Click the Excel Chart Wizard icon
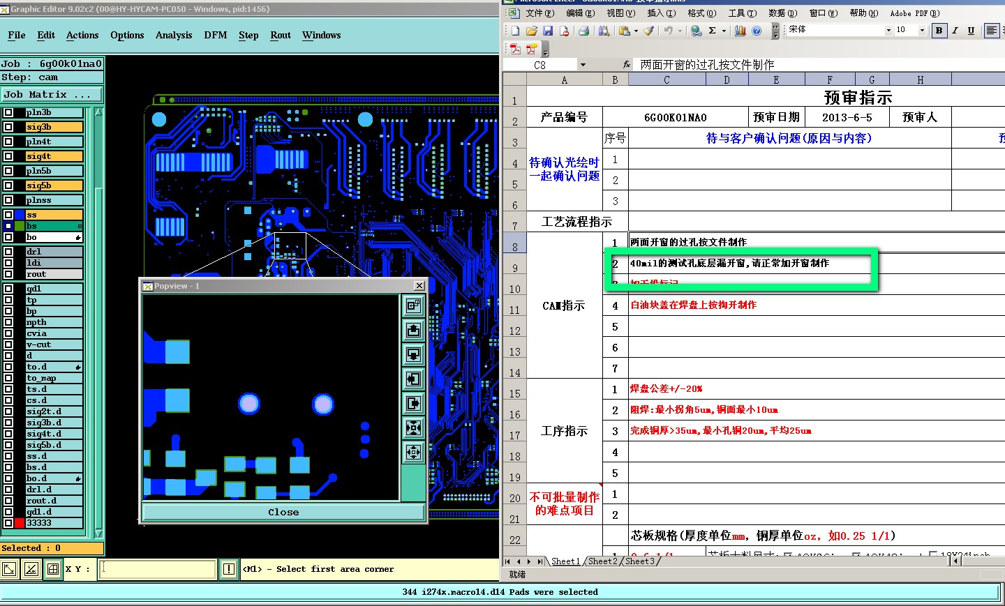This screenshot has height=606, width=1005. coord(740,30)
